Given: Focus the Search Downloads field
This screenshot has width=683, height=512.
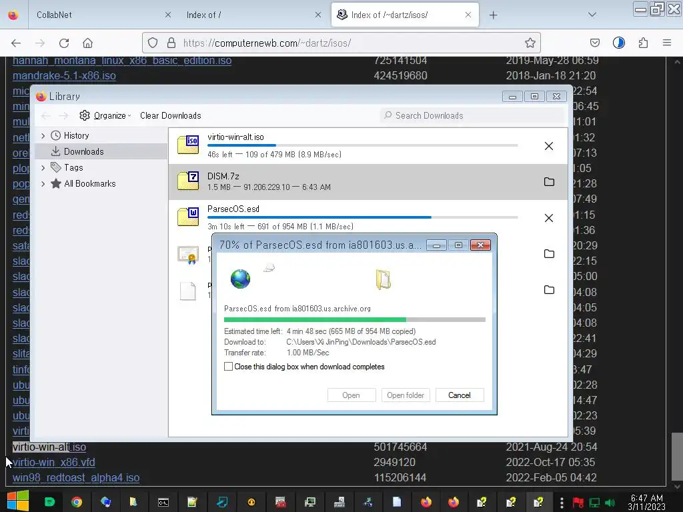Looking at the screenshot, I should point(472,115).
